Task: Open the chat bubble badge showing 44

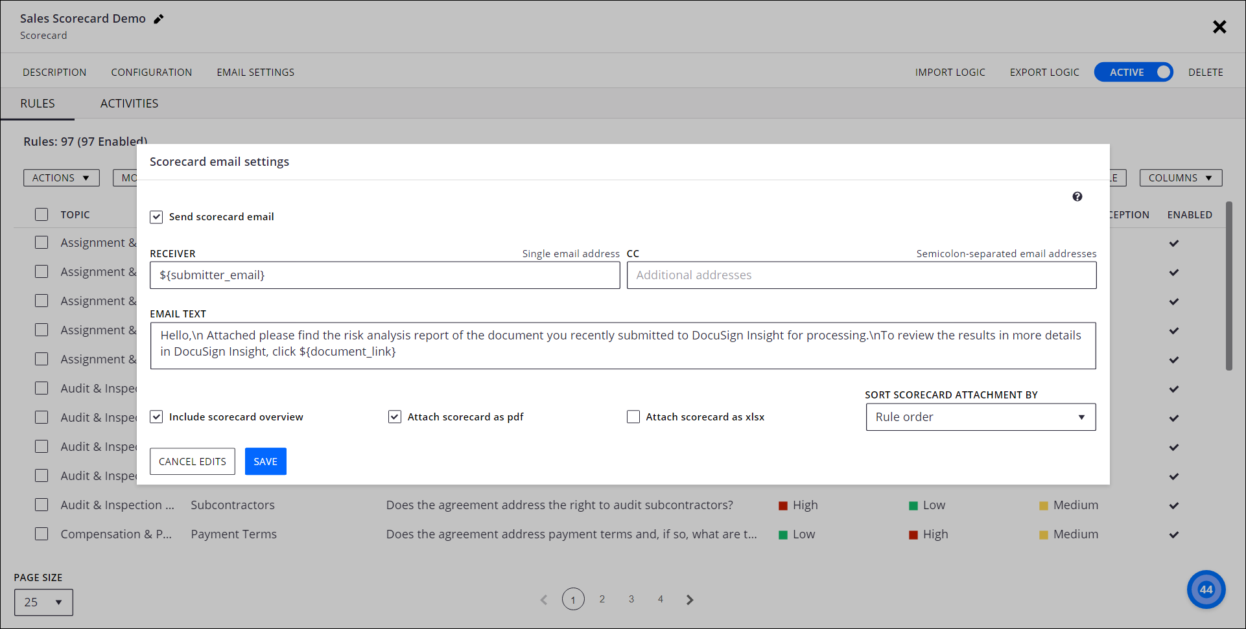Action: pos(1206,589)
